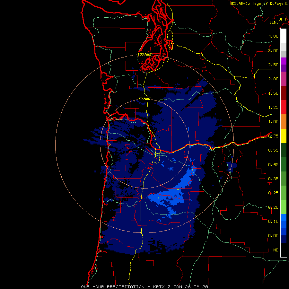Pick the dark red legend swatch
The width and height of the screenshot is (289, 289).
click(284, 93)
